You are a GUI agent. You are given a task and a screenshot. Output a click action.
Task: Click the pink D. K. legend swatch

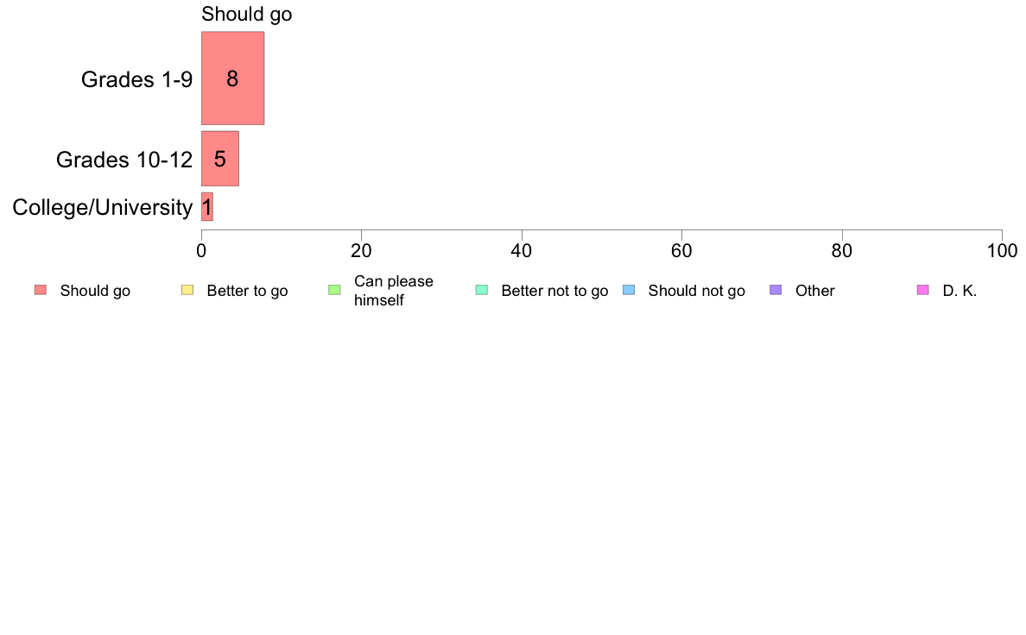[922, 290]
